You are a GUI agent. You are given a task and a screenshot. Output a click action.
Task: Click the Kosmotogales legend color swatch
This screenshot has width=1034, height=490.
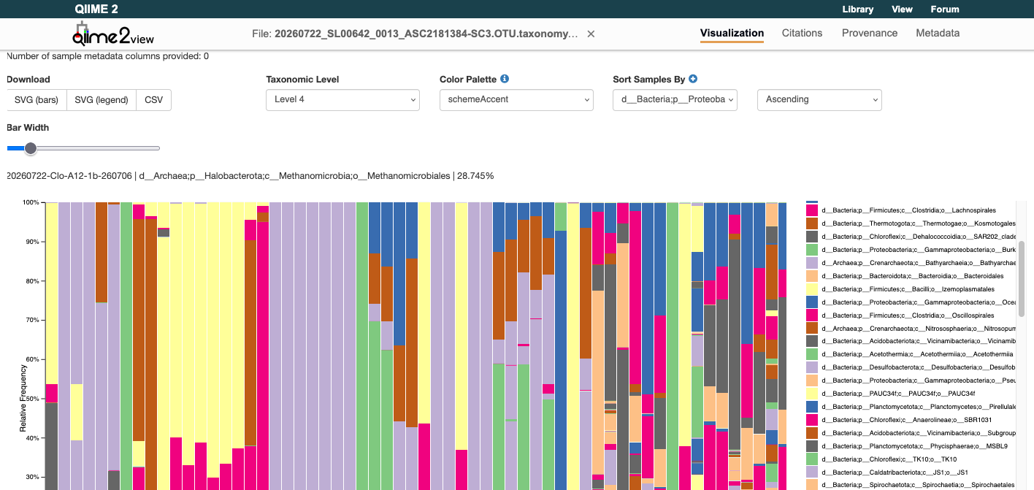(x=812, y=223)
